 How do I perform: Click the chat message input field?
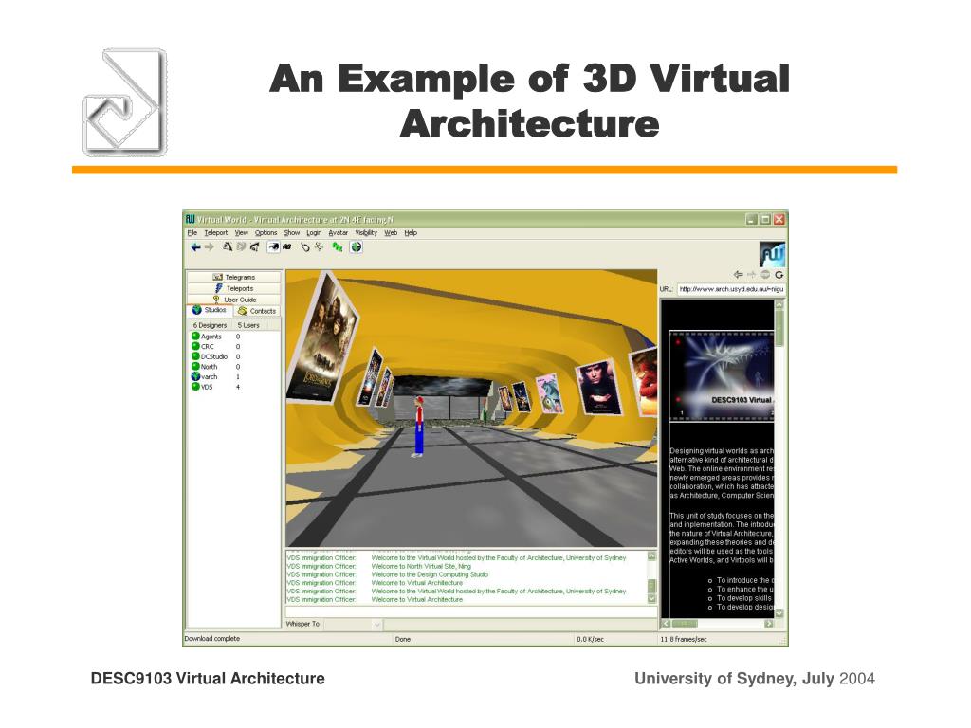tap(470, 611)
